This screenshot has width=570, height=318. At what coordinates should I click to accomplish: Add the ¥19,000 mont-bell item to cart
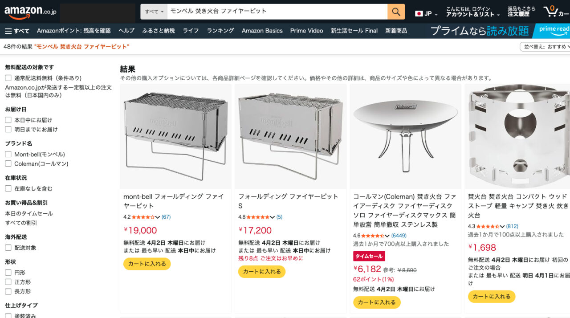tap(147, 264)
